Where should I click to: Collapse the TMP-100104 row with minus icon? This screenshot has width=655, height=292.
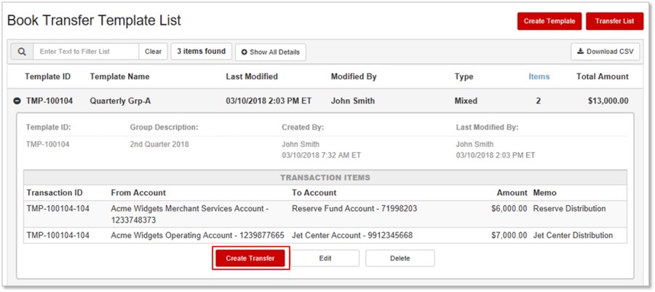click(x=17, y=101)
